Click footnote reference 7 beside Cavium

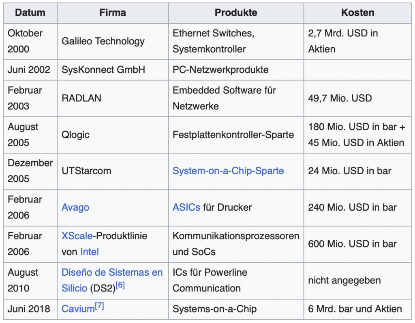99,306
